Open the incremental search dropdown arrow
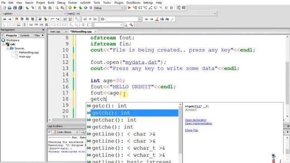The width and height of the screenshot is (290, 163). point(140,19)
